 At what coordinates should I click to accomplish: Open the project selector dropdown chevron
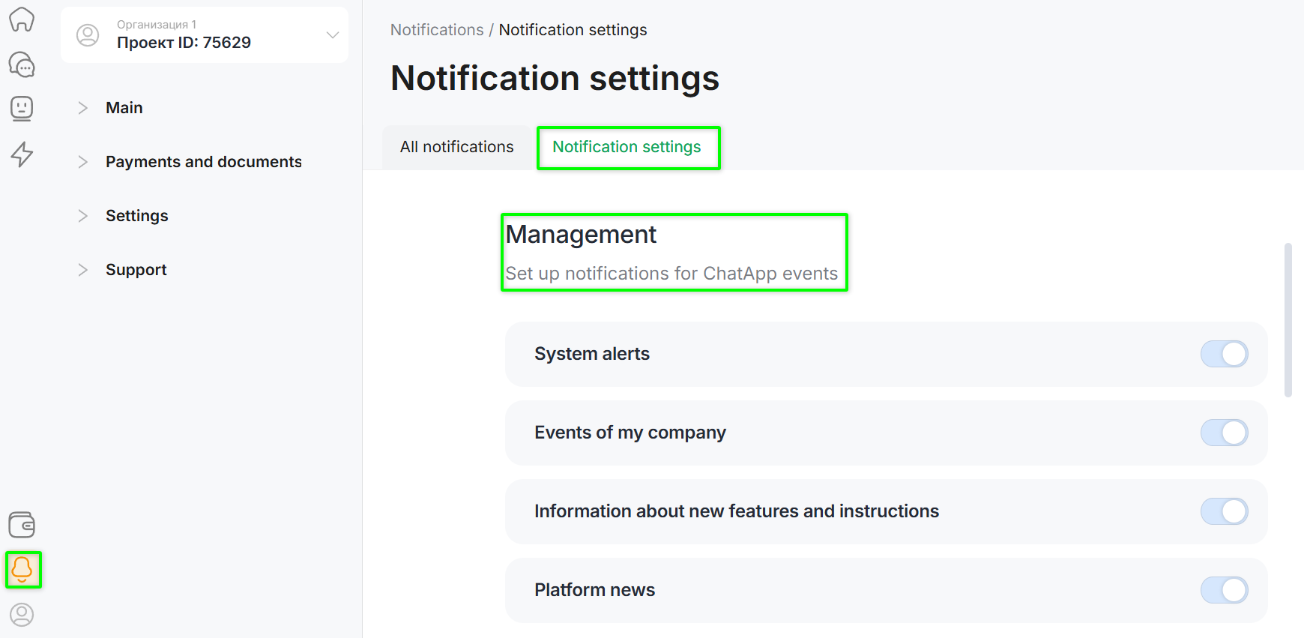(333, 35)
